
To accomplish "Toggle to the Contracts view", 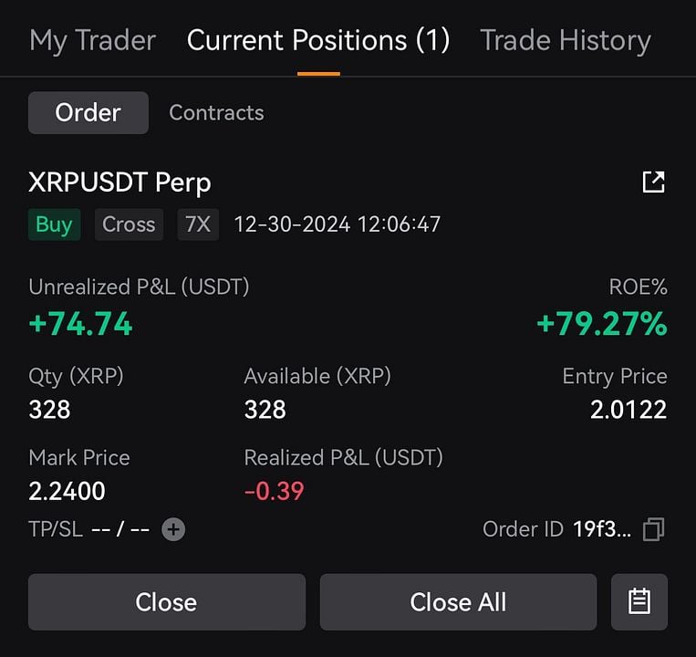I will [216, 113].
